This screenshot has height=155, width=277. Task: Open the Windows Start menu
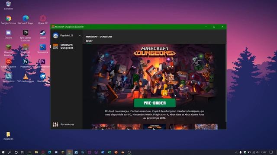tap(3, 152)
